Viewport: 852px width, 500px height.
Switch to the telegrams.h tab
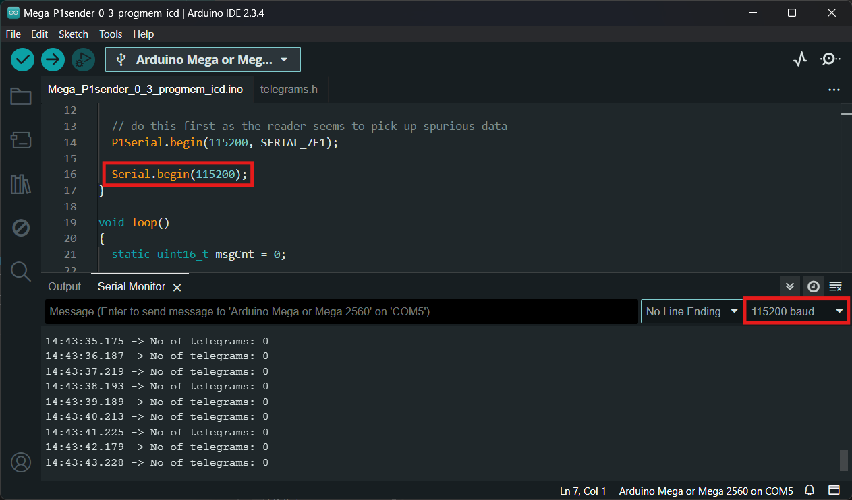coord(289,89)
